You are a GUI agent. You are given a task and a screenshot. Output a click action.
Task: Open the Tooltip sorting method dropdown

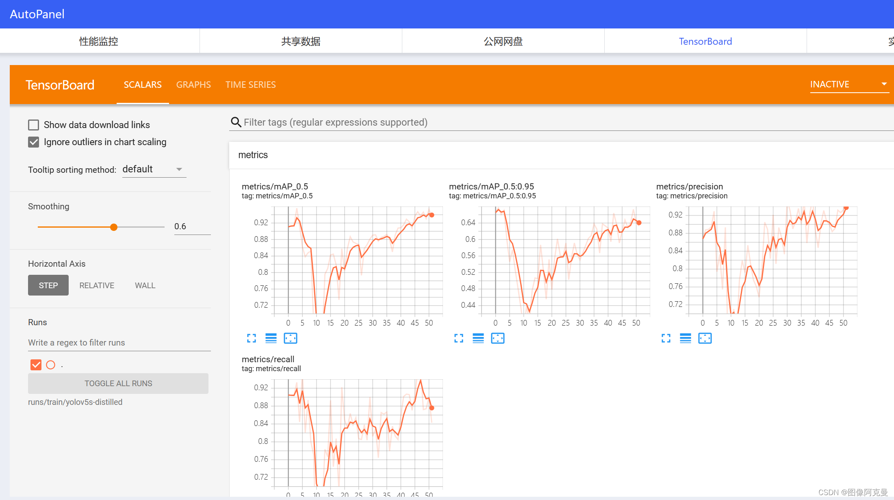pos(154,169)
